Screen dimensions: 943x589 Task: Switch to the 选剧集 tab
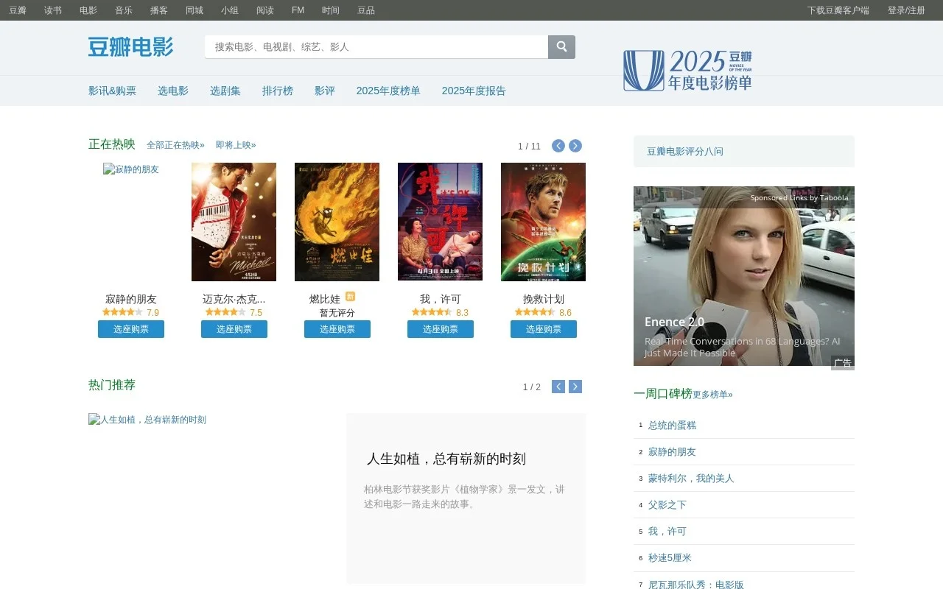(x=225, y=91)
